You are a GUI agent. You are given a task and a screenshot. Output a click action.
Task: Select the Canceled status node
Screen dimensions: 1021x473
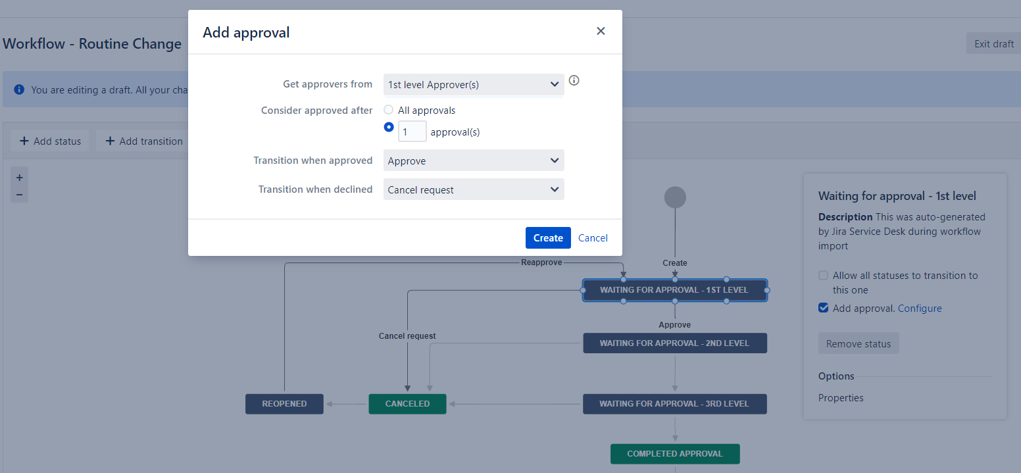407,403
